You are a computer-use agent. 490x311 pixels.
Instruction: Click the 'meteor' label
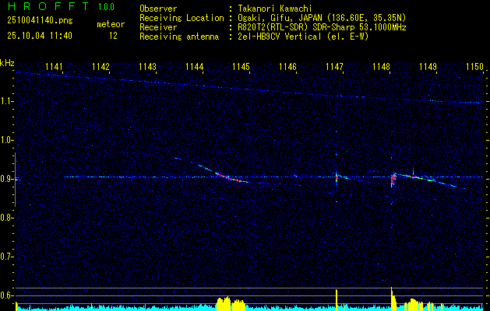[x=111, y=24]
